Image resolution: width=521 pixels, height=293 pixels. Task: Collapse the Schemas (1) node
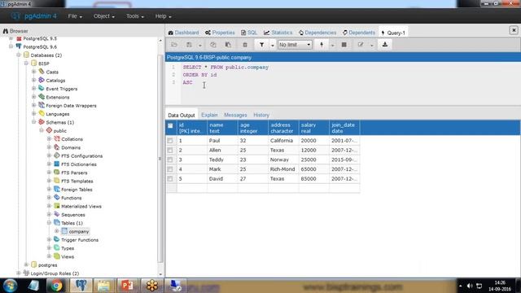[x=34, y=122]
